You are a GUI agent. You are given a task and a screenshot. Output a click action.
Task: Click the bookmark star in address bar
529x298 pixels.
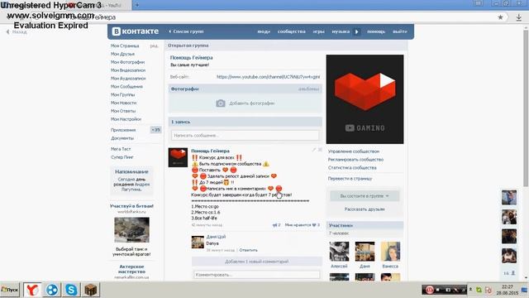500,17
